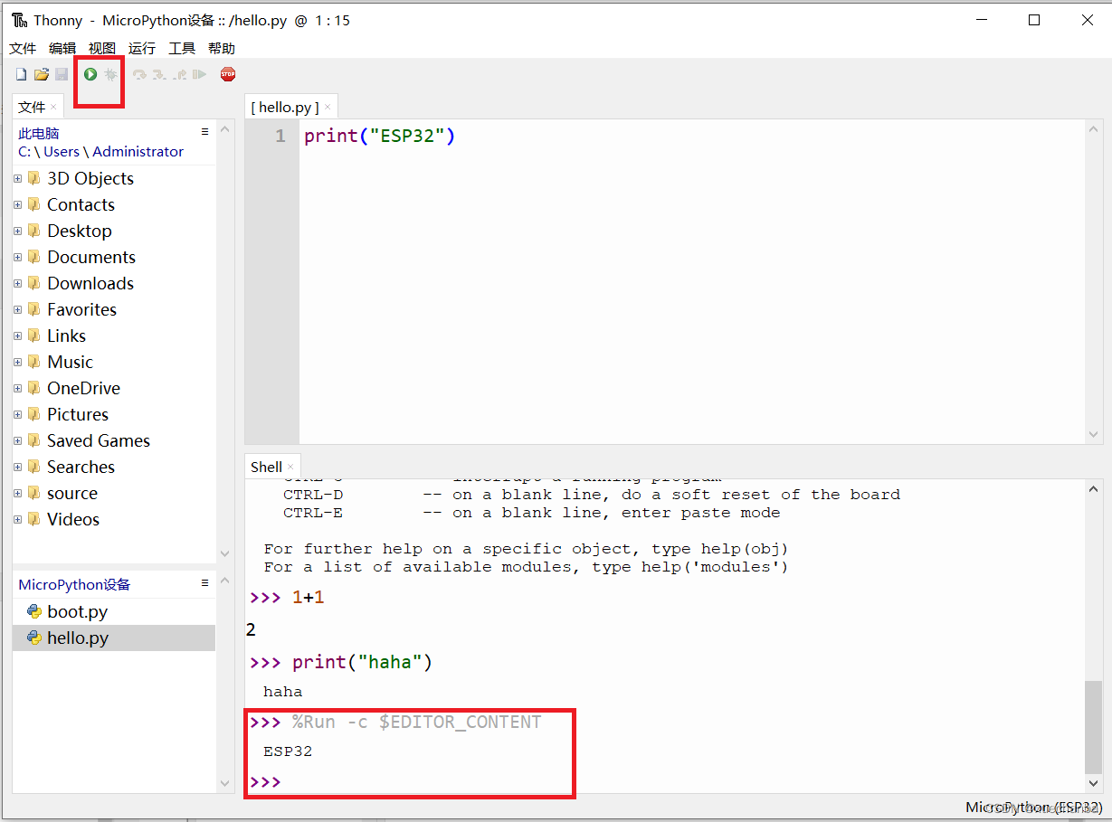
Task: Switch to the hello.py editor tab
Action: pos(288,106)
